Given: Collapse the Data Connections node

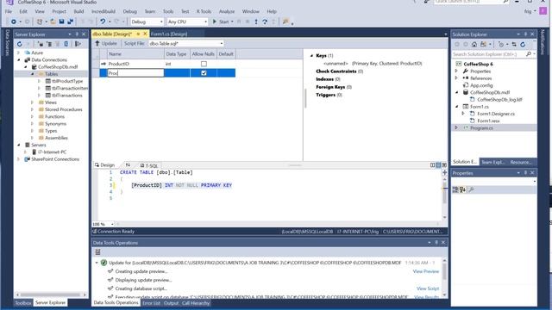Looking at the screenshot, I should coord(19,59).
